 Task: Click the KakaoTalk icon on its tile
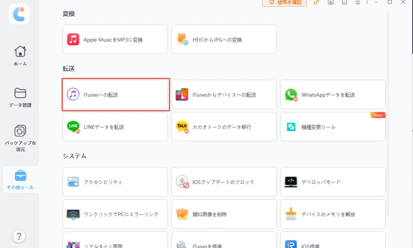point(182,127)
